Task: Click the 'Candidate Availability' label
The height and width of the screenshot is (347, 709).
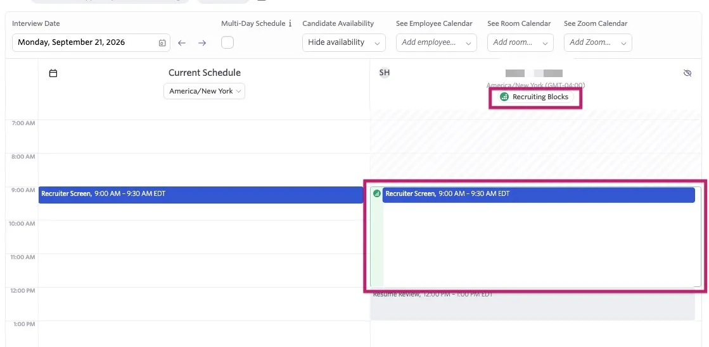Action: 338,23
